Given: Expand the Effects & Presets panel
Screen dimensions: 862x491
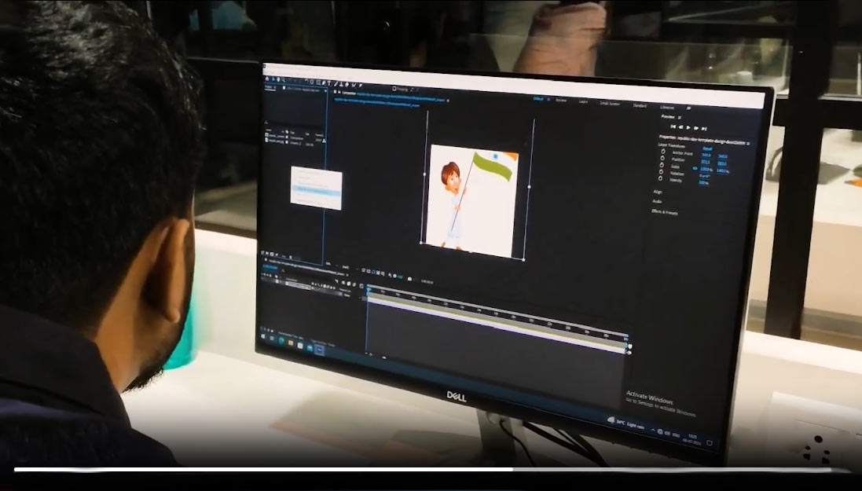Looking at the screenshot, I should pyautogui.click(x=665, y=211).
